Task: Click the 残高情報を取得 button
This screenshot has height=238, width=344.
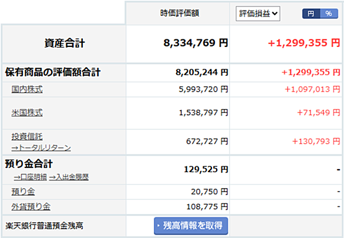Action: (x=191, y=226)
